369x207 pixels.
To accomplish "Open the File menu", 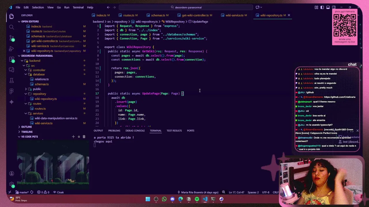I will 18,7.
